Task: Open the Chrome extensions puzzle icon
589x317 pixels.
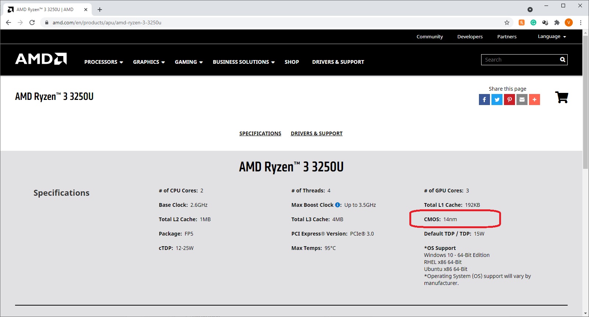Action: click(557, 22)
